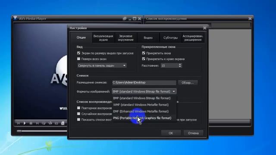Click the 'Обзор…' browse button

[x=188, y=83]
